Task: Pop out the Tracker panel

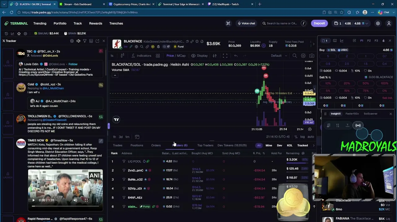Action: 97,41
